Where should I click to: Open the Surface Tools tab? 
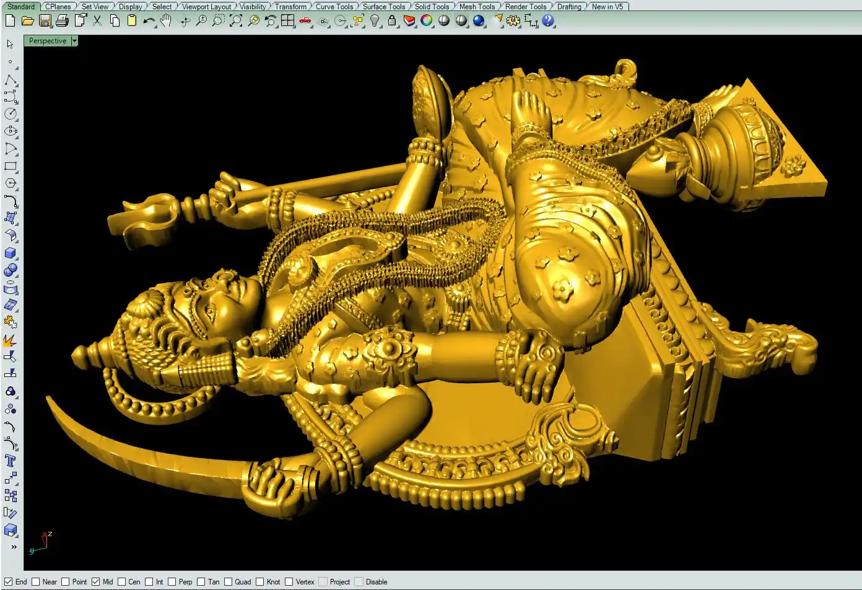pos(383,7)
